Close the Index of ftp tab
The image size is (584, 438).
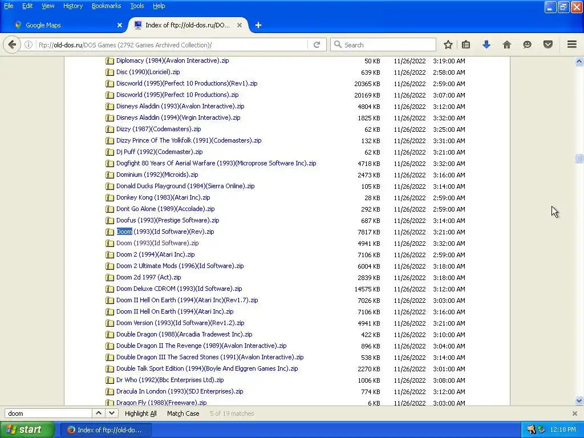tap(240, 25)
